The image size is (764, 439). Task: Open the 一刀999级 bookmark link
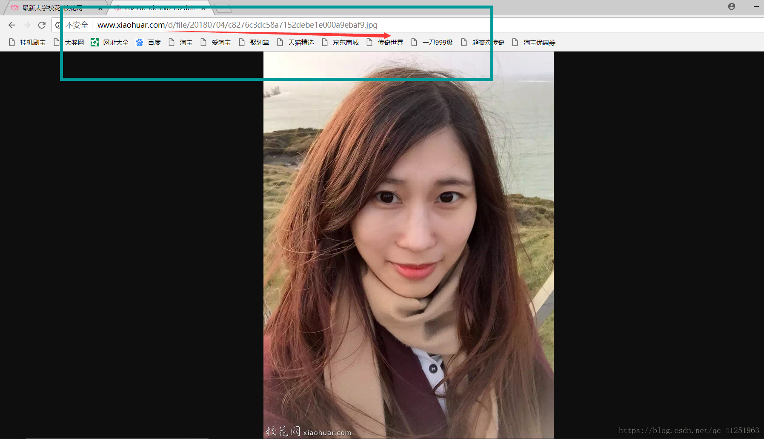438,42
